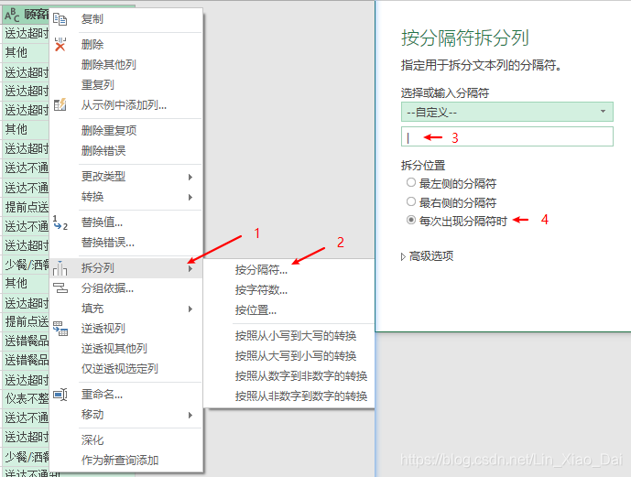Select 按位置 submenu option
Viewport: 631px width, 477px height.
(256, 310)
